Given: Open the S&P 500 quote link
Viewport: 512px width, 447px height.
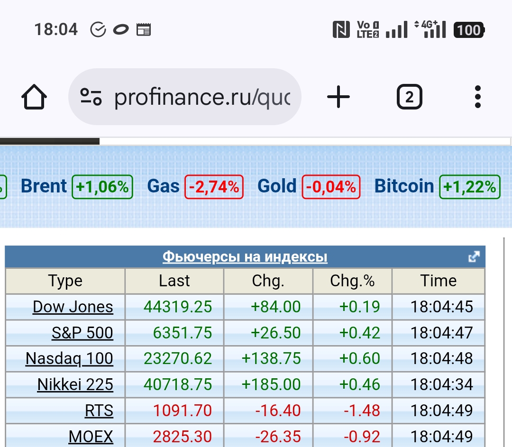Looking at the screenshot, I should (82, 333).
